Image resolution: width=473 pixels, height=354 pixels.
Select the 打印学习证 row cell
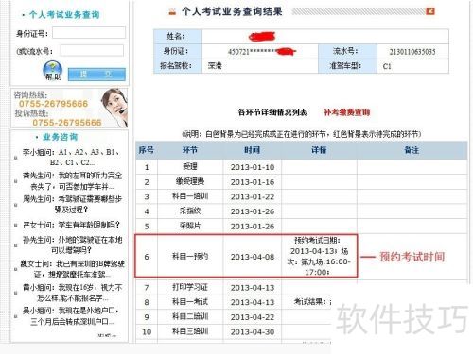[190, 287]
